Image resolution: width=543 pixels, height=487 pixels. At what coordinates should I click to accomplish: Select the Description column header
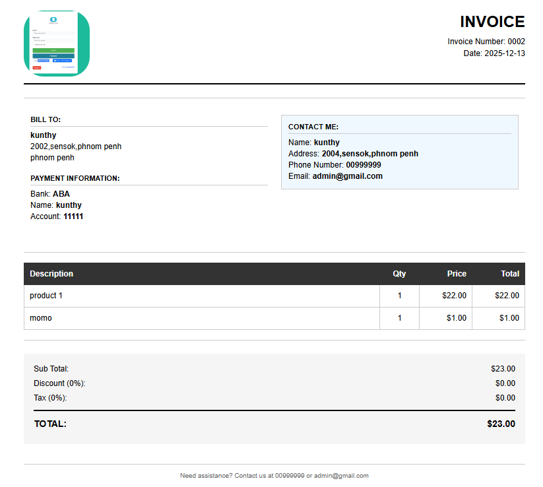click(51, 273)
